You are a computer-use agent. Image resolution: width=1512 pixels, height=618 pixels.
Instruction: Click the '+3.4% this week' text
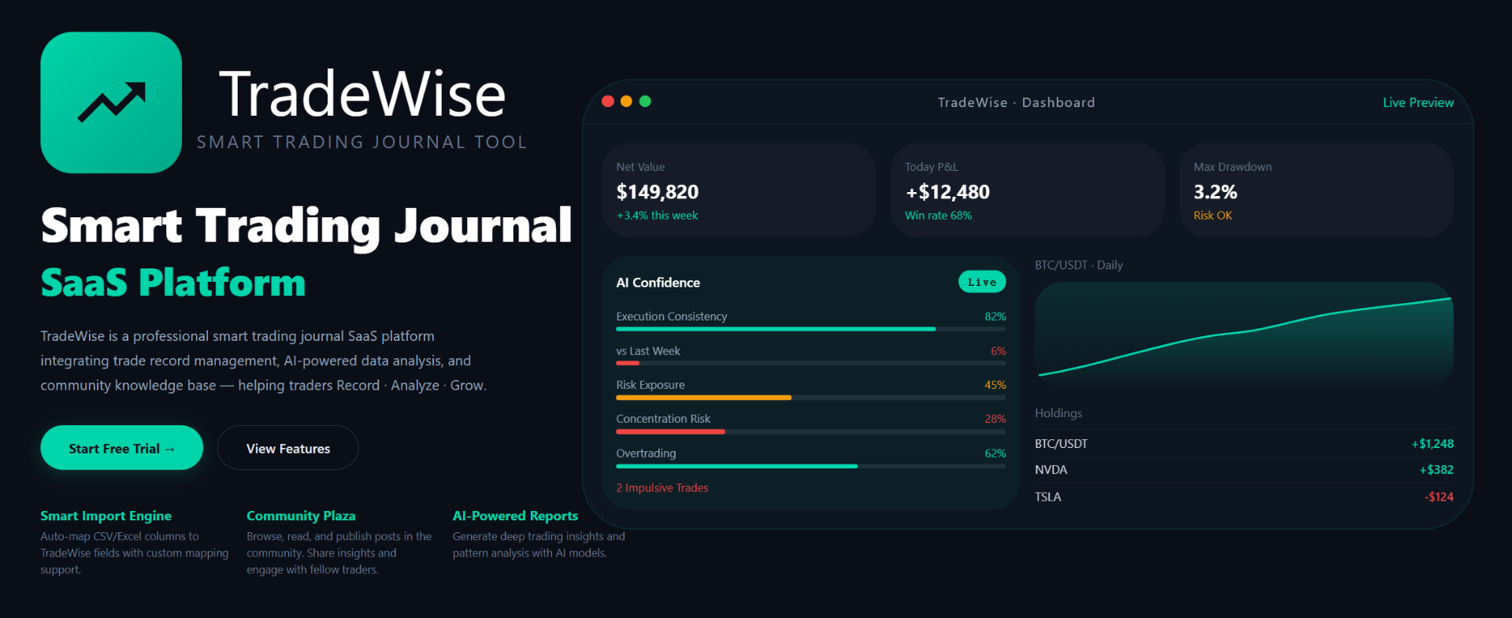point(658,216)
